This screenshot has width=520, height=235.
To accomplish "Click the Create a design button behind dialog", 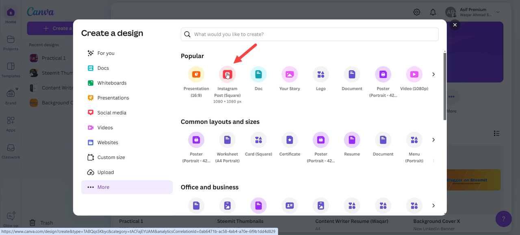I will 50,28.
